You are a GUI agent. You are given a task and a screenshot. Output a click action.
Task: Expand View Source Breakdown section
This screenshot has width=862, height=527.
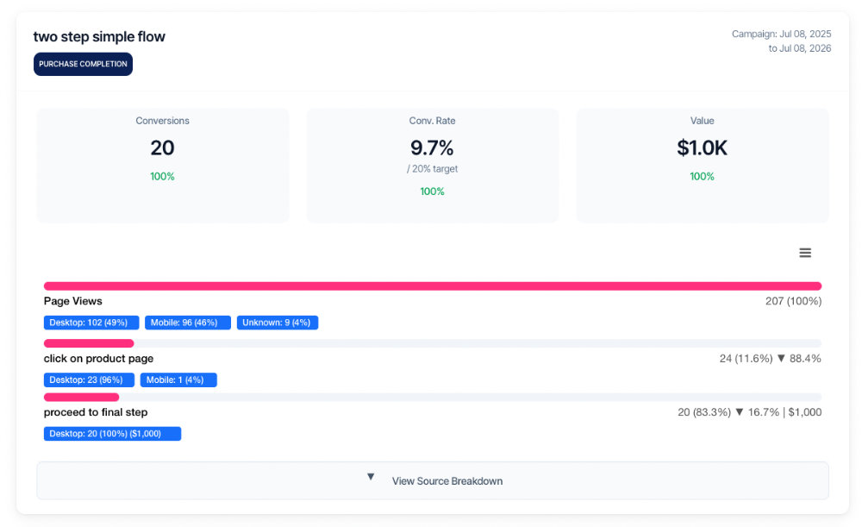tap(433, 480)
